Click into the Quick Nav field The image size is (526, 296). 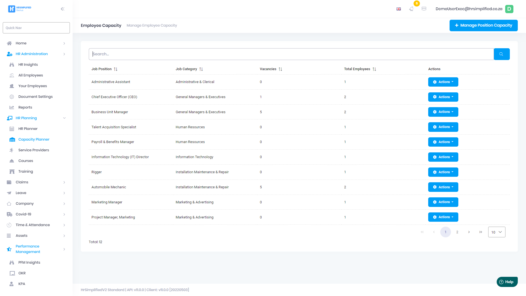point(36,28)
